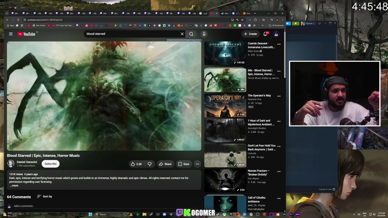Open Photoshop from the taskbar
388x218 pixels.
[x=284, y=214]
